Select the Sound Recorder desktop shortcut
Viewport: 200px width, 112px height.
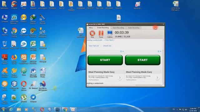pos(42,19)
